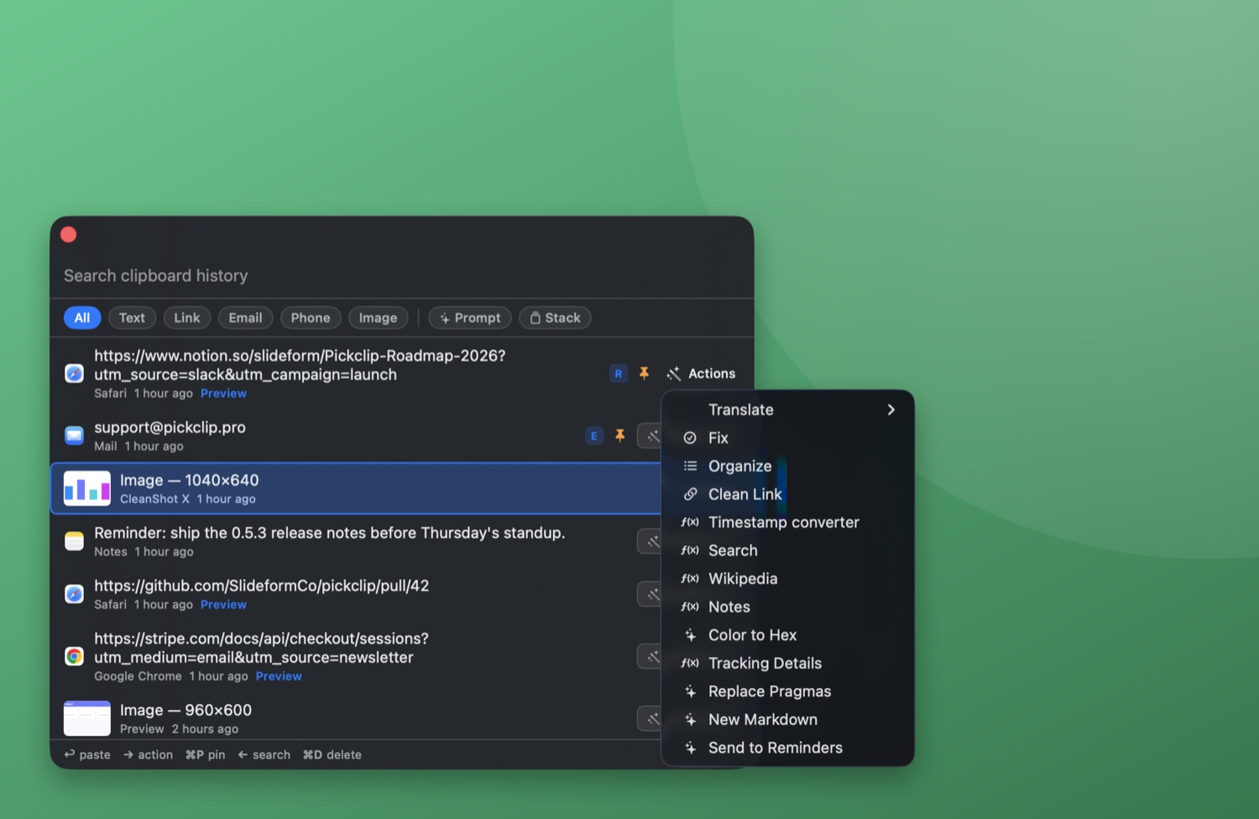Screen dimensions: 1259x819
Task: Open actions wand for Stripe docs link row
Action: 650,656
